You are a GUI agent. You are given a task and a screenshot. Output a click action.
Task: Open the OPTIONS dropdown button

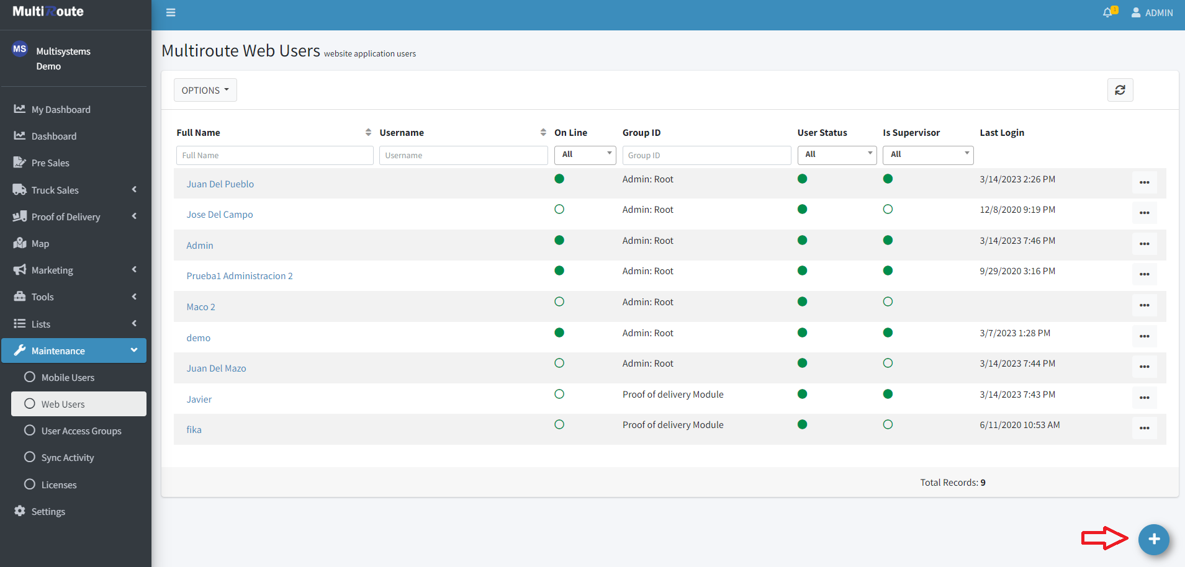tap(205, 90)
